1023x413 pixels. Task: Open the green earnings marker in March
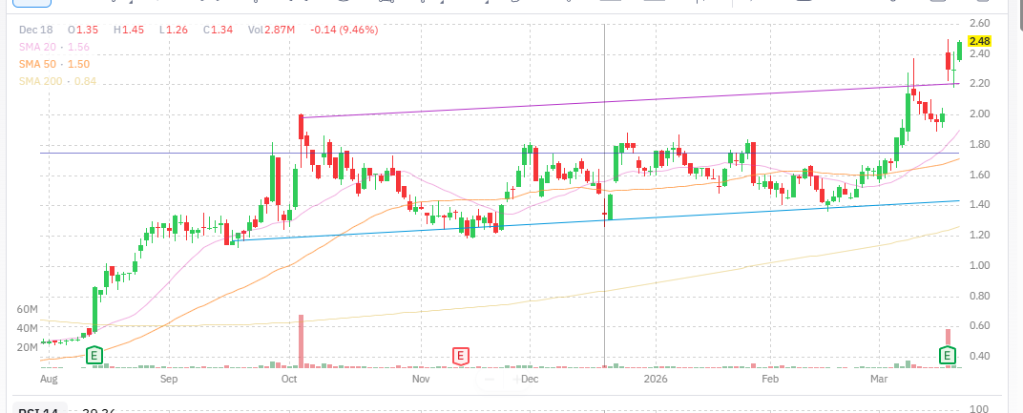948,356
